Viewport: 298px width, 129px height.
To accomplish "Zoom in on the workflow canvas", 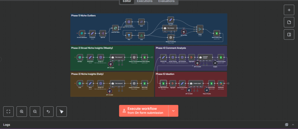I will pos(22,112).
